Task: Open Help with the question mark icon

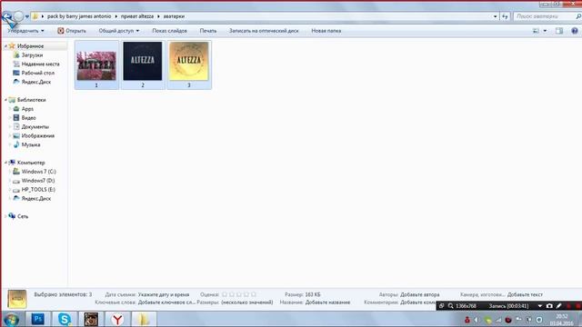Action: coord(575,31)
